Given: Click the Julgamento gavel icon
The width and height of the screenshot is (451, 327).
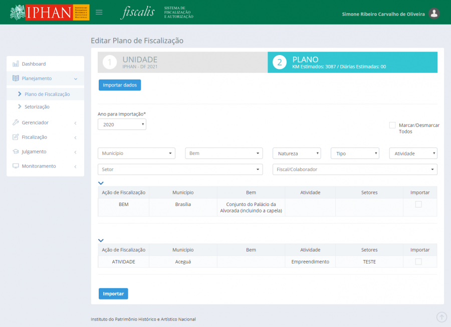Looking at the screenshot, I should [16, 151].
